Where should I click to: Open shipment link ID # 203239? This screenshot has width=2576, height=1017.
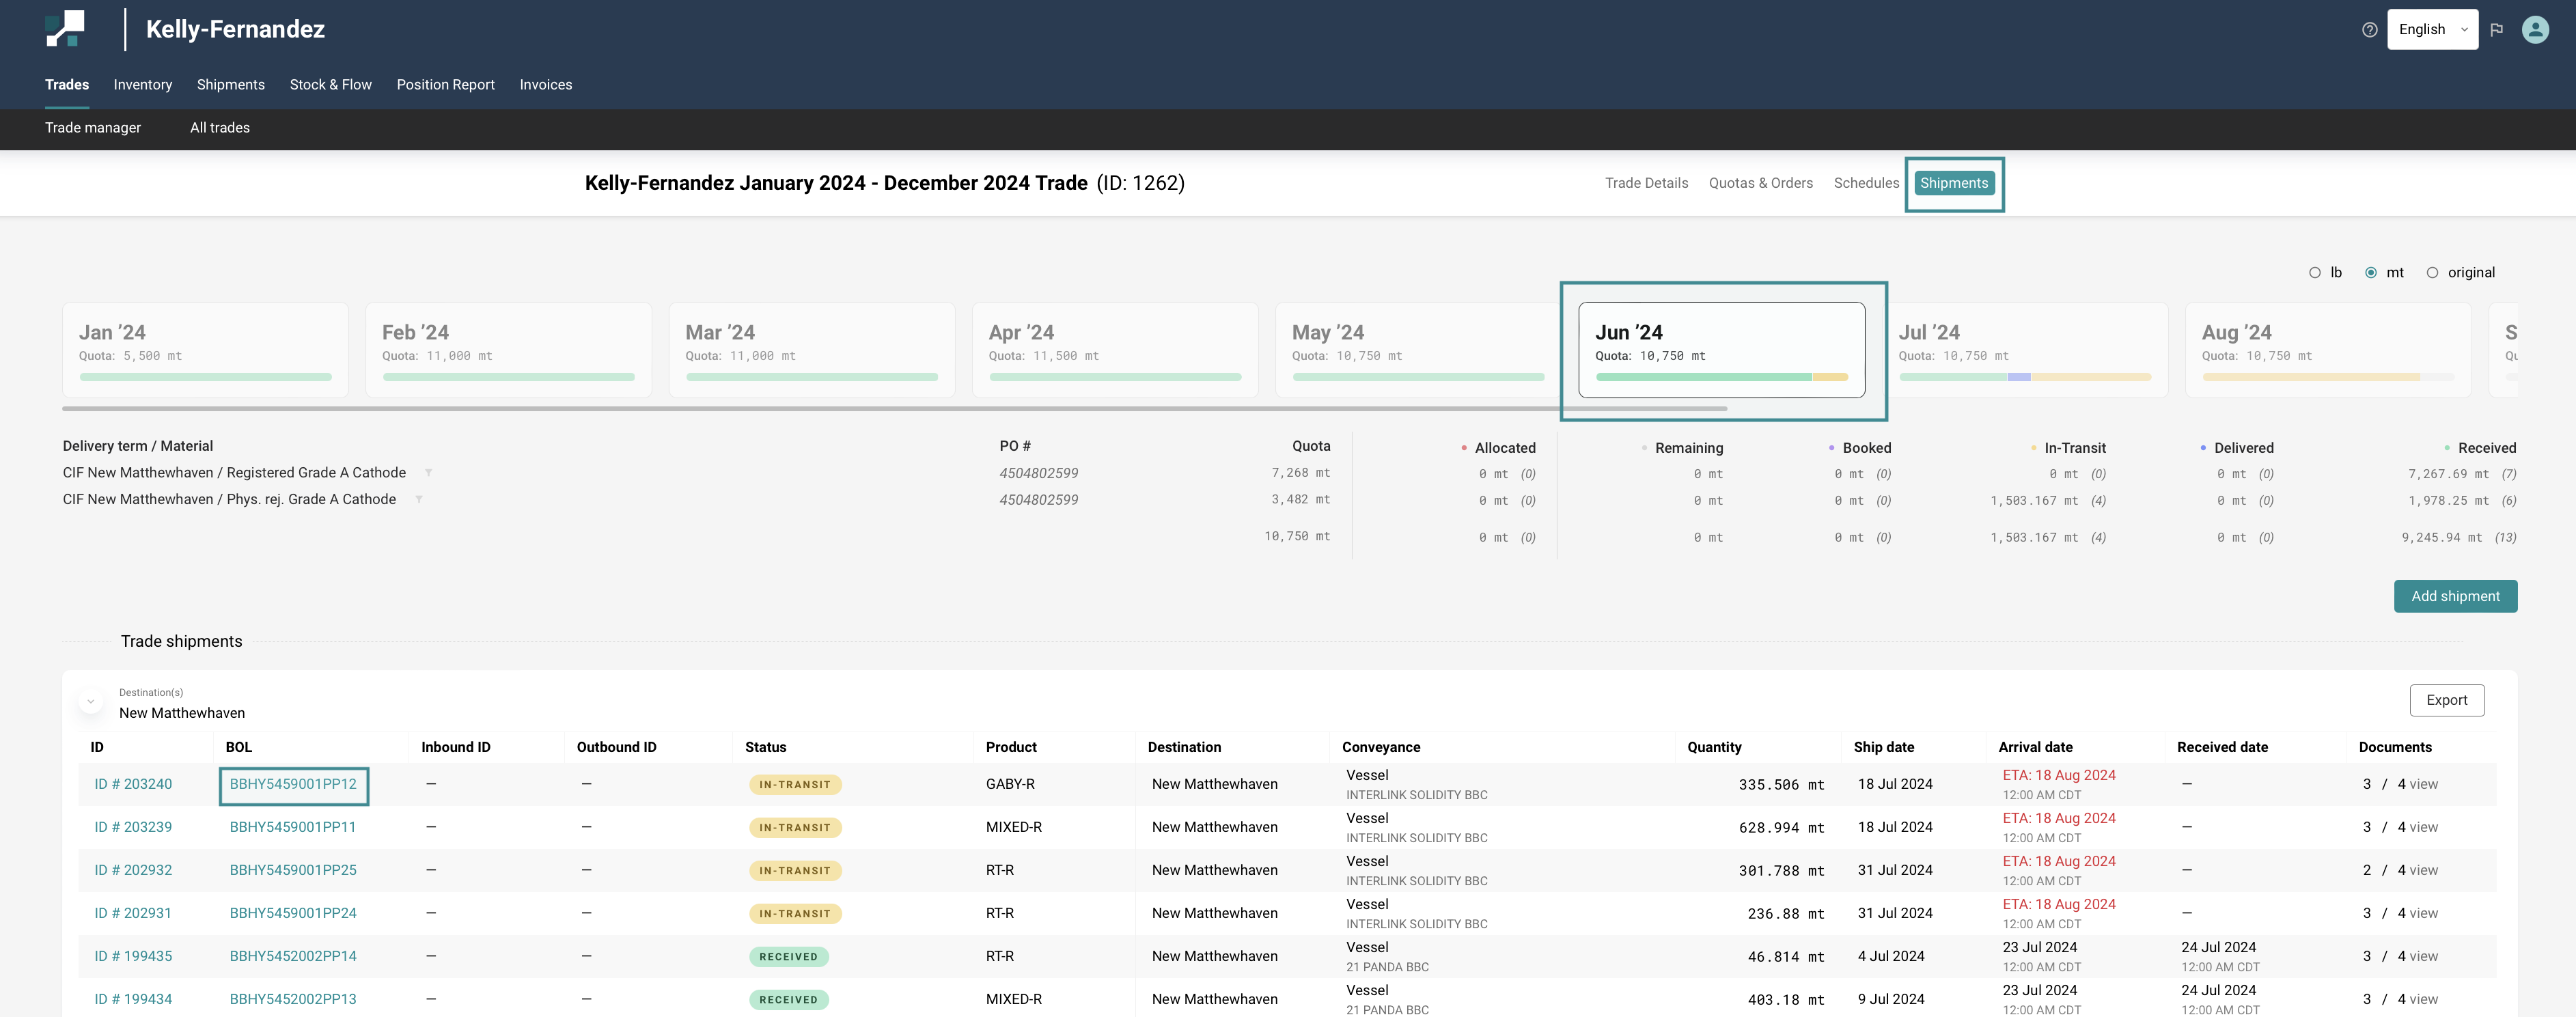(x=133, y=827)
